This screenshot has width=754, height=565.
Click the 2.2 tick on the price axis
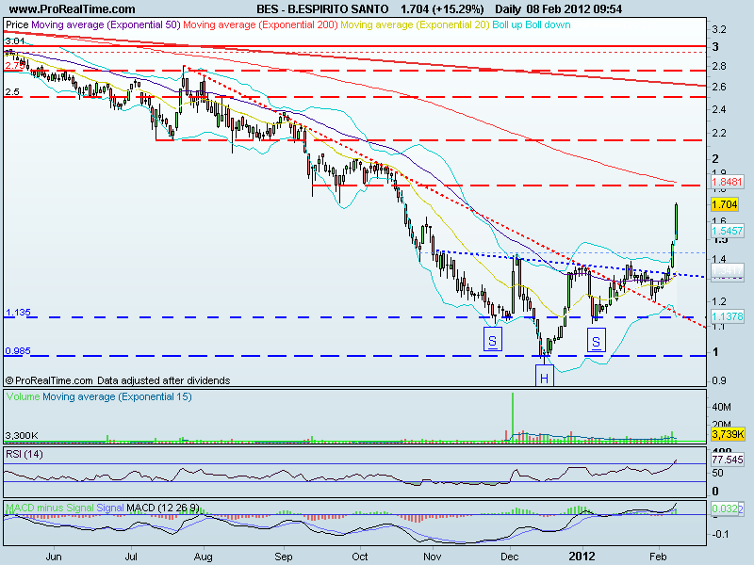719,133
